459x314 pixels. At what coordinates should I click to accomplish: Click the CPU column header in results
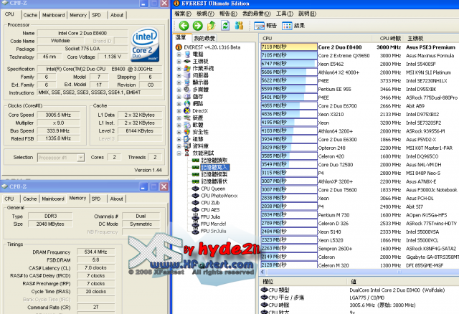click(316, 38)
